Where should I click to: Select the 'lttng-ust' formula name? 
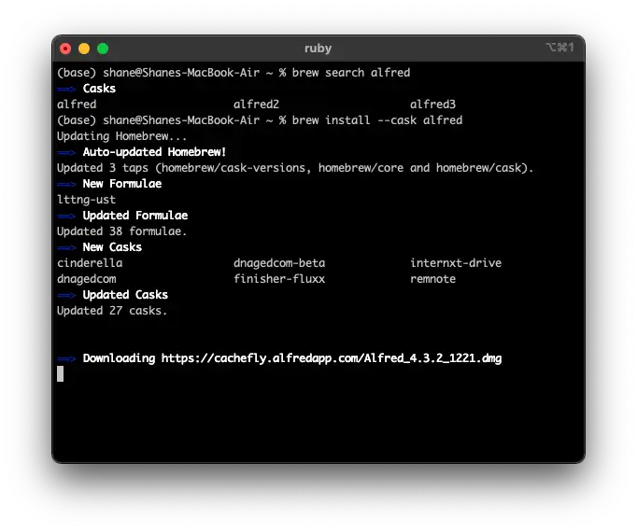(86, 200)
